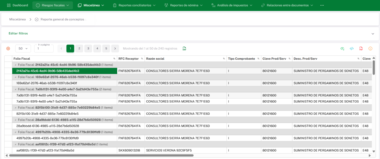
Task: Pin the Razón social column
Action: [224, 59]
